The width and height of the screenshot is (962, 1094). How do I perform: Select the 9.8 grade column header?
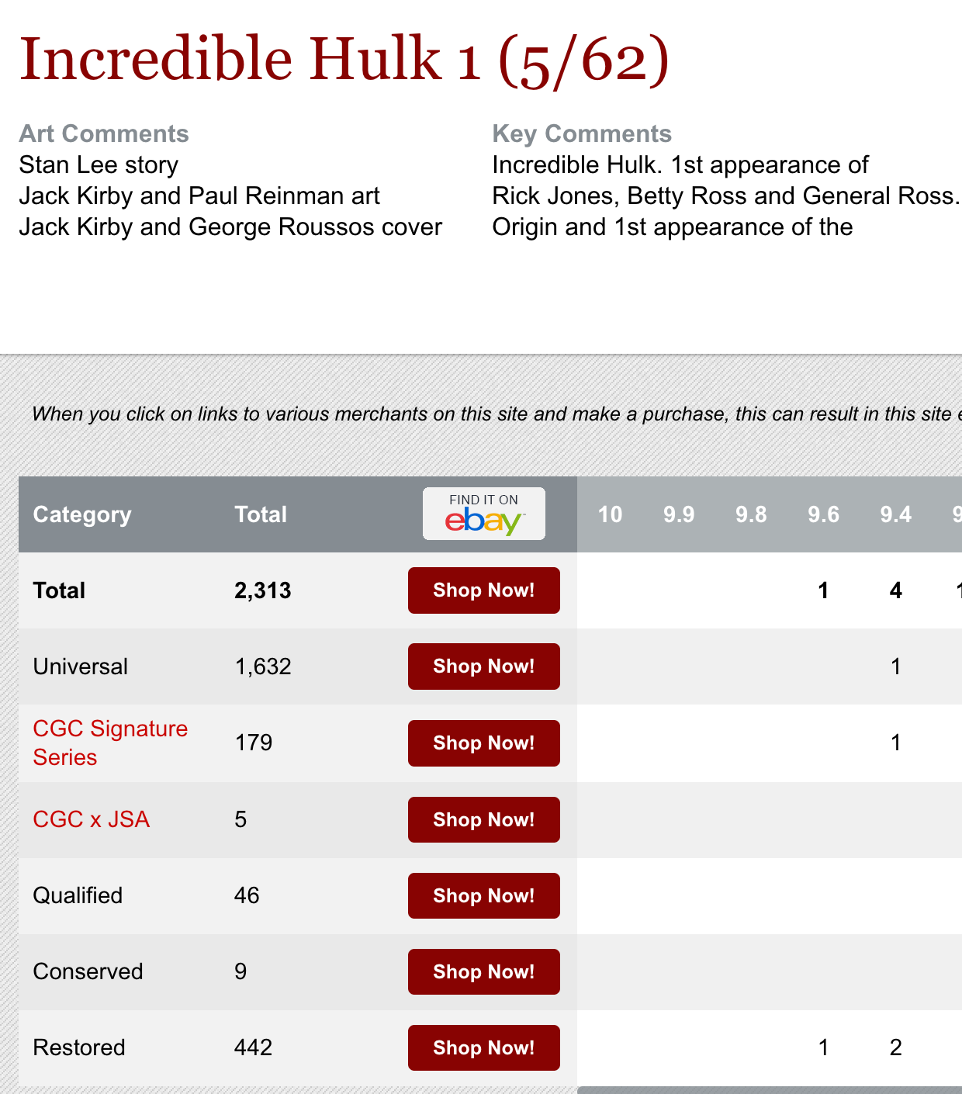[x=751, y=514]
